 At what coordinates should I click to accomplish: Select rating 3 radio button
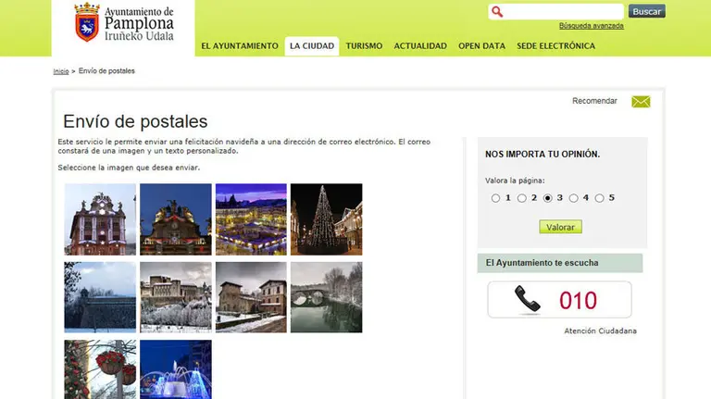(547, 198)
